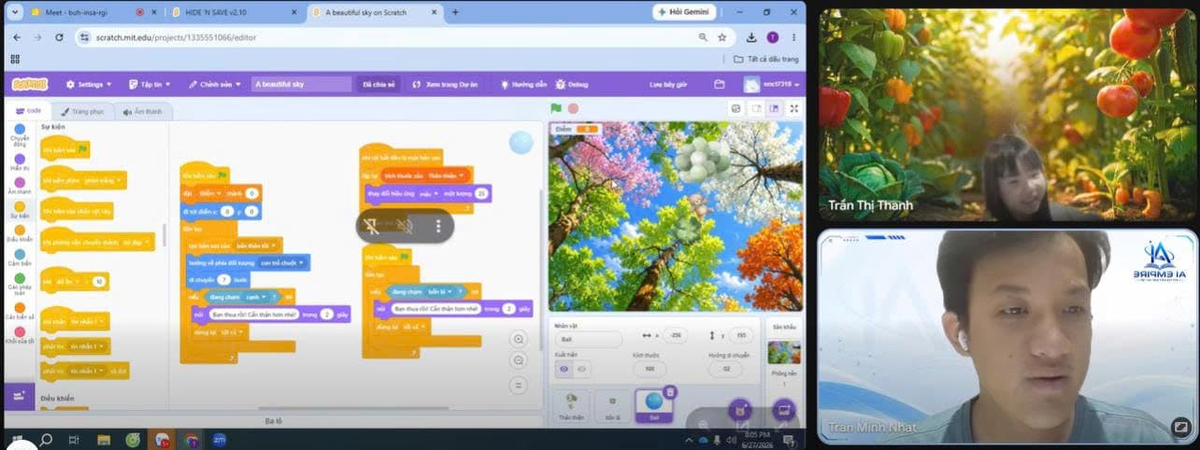Screen dimensions: 1200x450
Task: Bookmark this page with the star icon
Action: pyautogui.click(x=722, y=37)
